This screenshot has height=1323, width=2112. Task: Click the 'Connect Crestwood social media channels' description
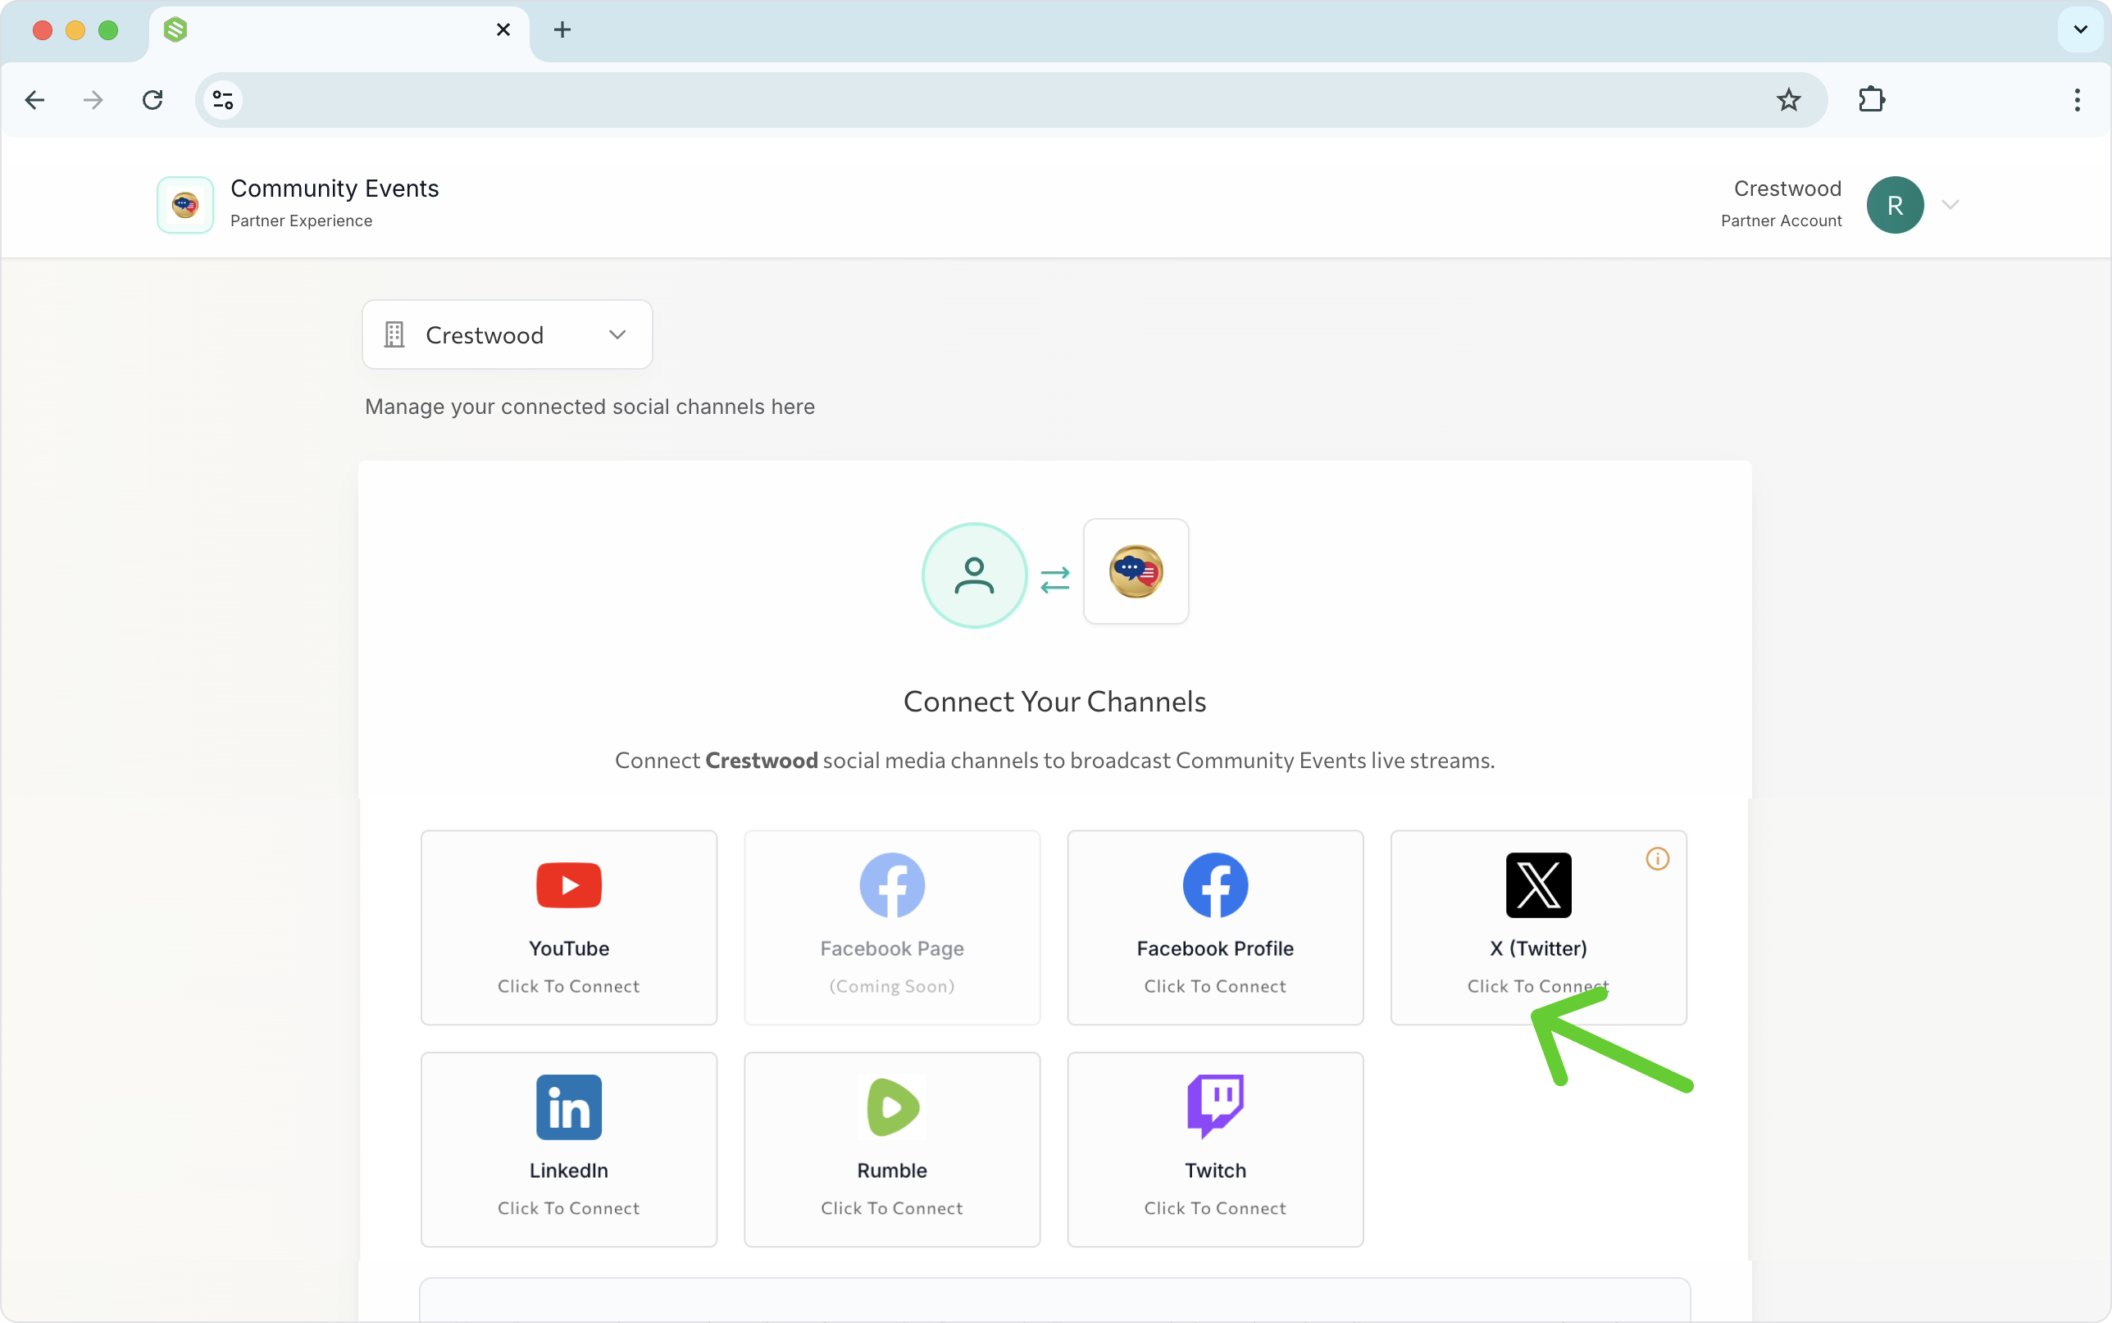[x=1054, y=761]
